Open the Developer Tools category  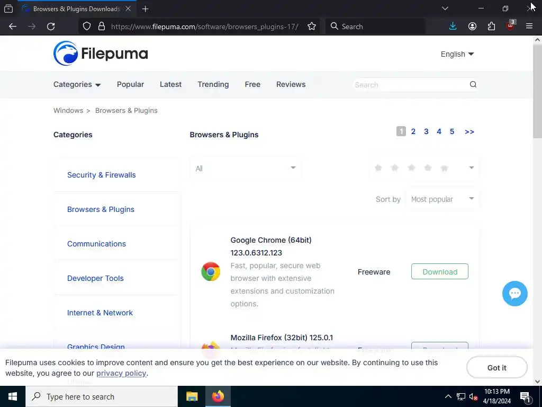pos(95,278)
